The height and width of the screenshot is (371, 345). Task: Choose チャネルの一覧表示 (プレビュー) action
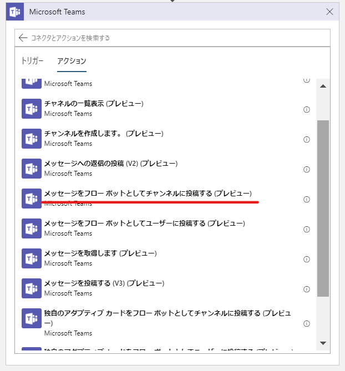(x=94, y=104)
